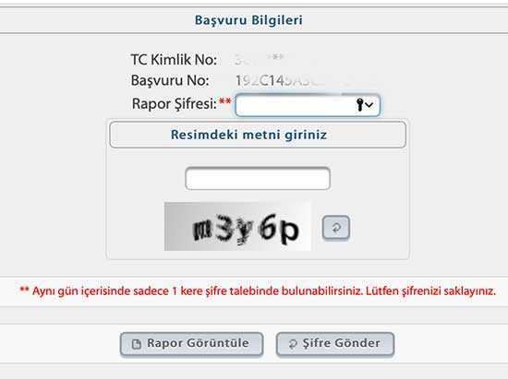Click the Rapor Şifresi label

175,104
